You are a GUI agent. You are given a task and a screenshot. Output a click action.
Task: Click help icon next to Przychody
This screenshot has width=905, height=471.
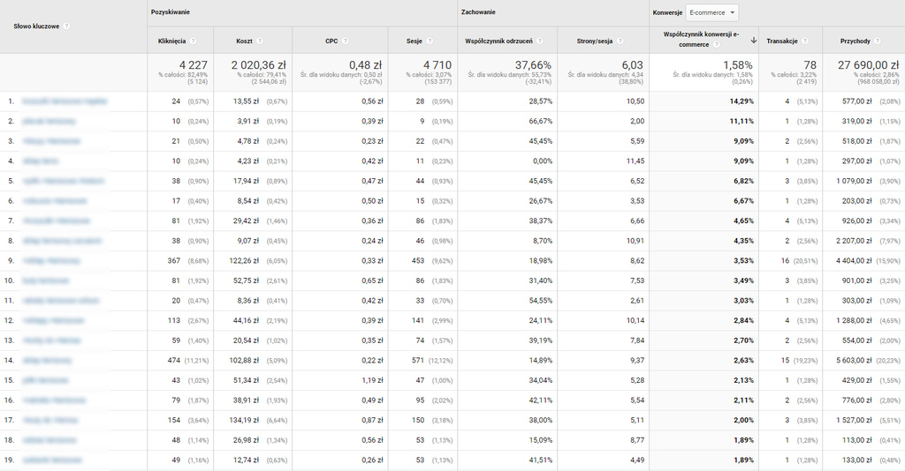tap(878, 41)
